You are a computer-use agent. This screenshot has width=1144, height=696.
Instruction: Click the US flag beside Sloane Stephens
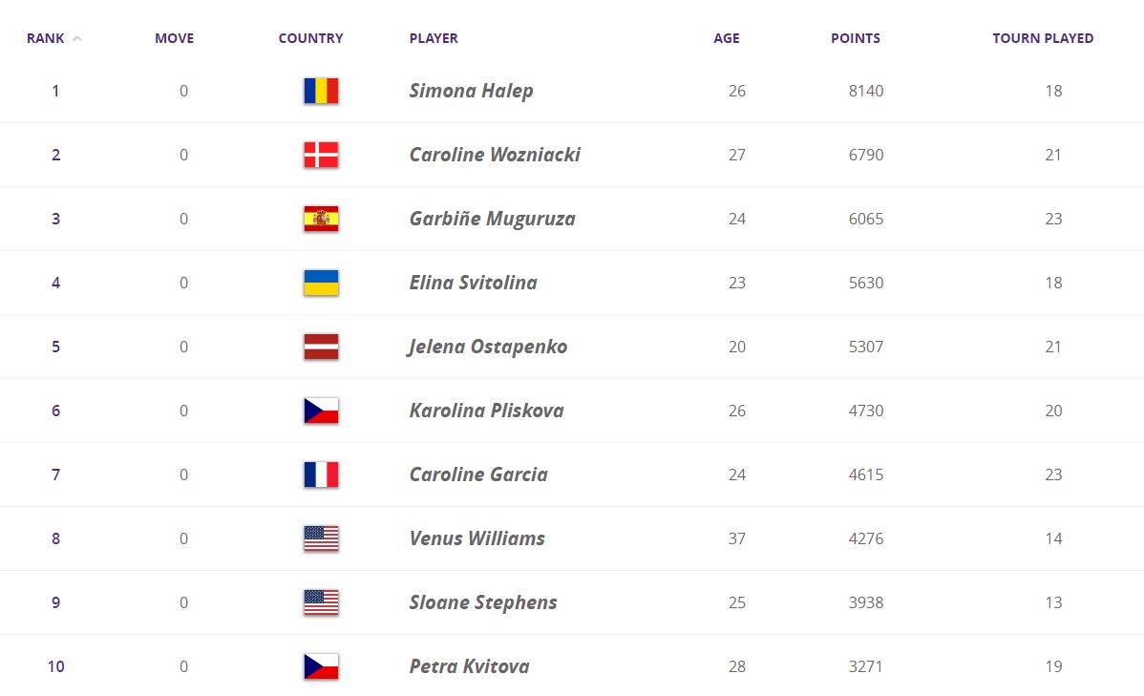click(x=321, y=602)
